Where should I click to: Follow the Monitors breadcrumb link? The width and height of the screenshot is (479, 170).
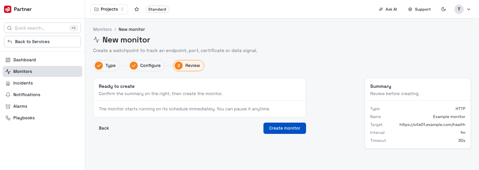click(102, 29)
